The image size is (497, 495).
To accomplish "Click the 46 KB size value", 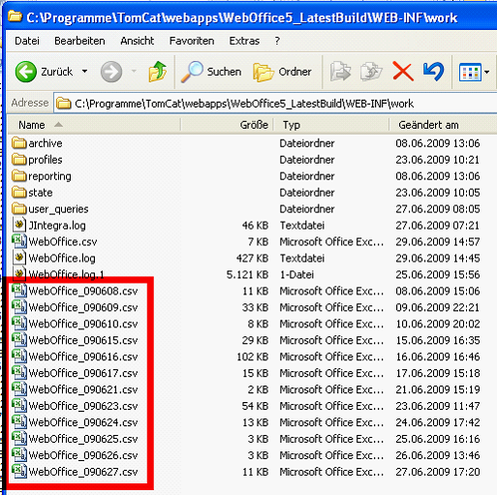I will pyautogui.click(x=256, y=226).
